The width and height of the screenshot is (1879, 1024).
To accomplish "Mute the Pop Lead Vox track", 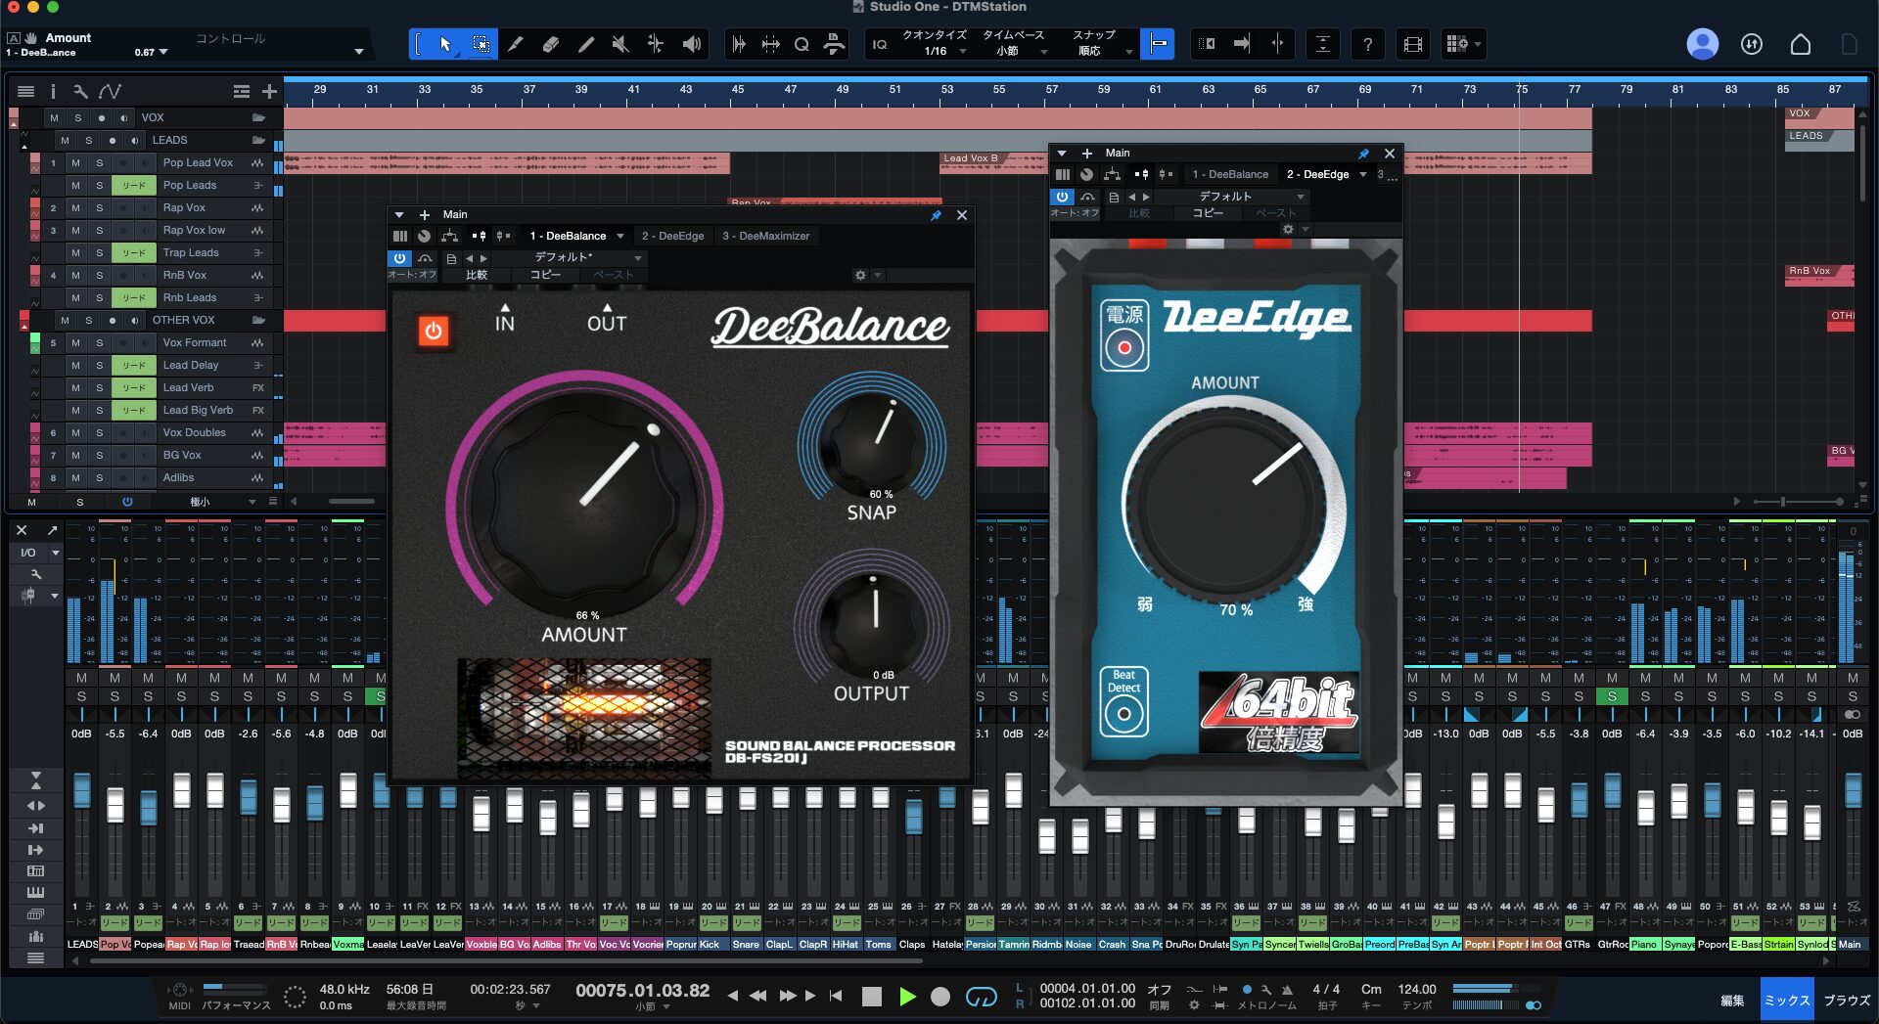I will click(x=75, y=162).
